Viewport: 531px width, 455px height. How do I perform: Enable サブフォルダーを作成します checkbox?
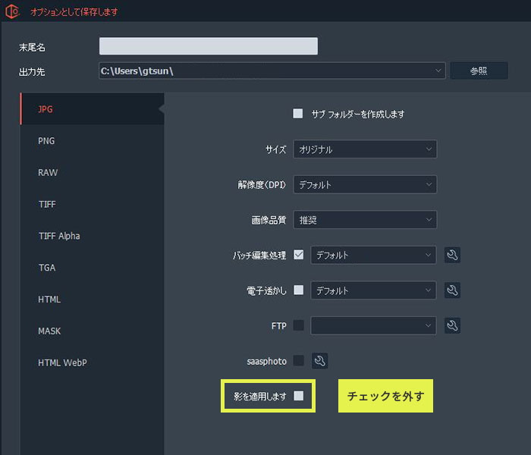point(298,114)
